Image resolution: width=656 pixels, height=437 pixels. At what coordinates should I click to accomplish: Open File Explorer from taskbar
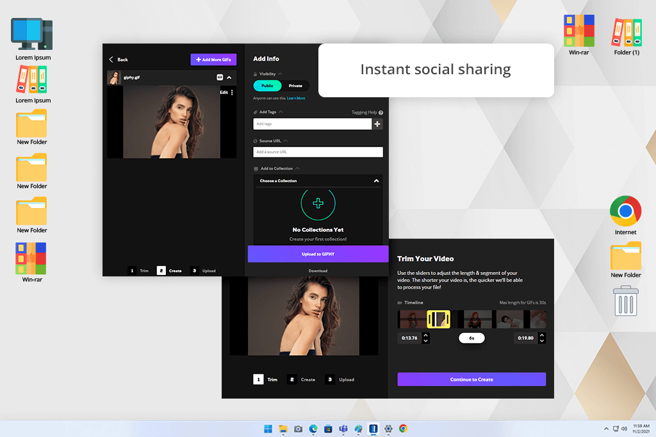(x=283, y=429)
